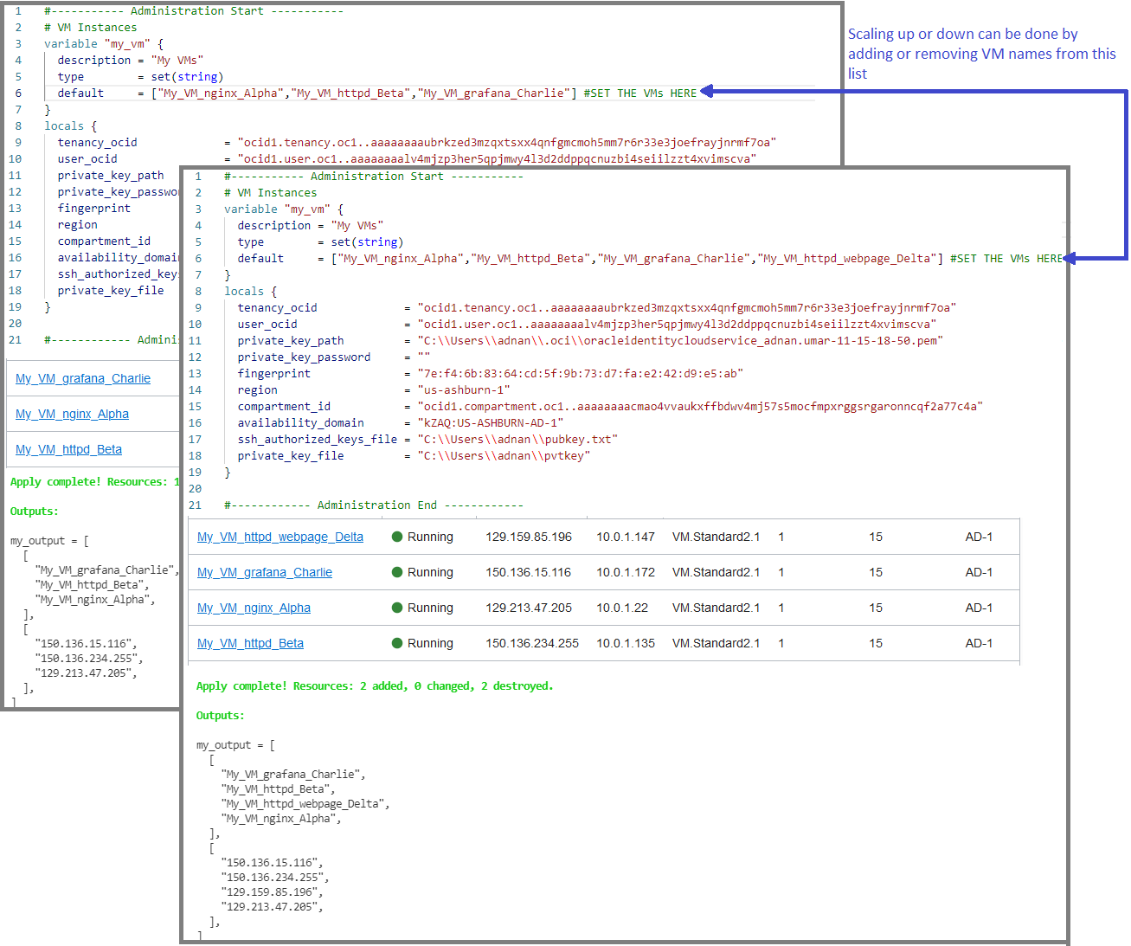Screen dimensions: 1131x946
Task: Open the My_VM_nginx_Alpha link in the back window
Action: click(x=70, y=414)
